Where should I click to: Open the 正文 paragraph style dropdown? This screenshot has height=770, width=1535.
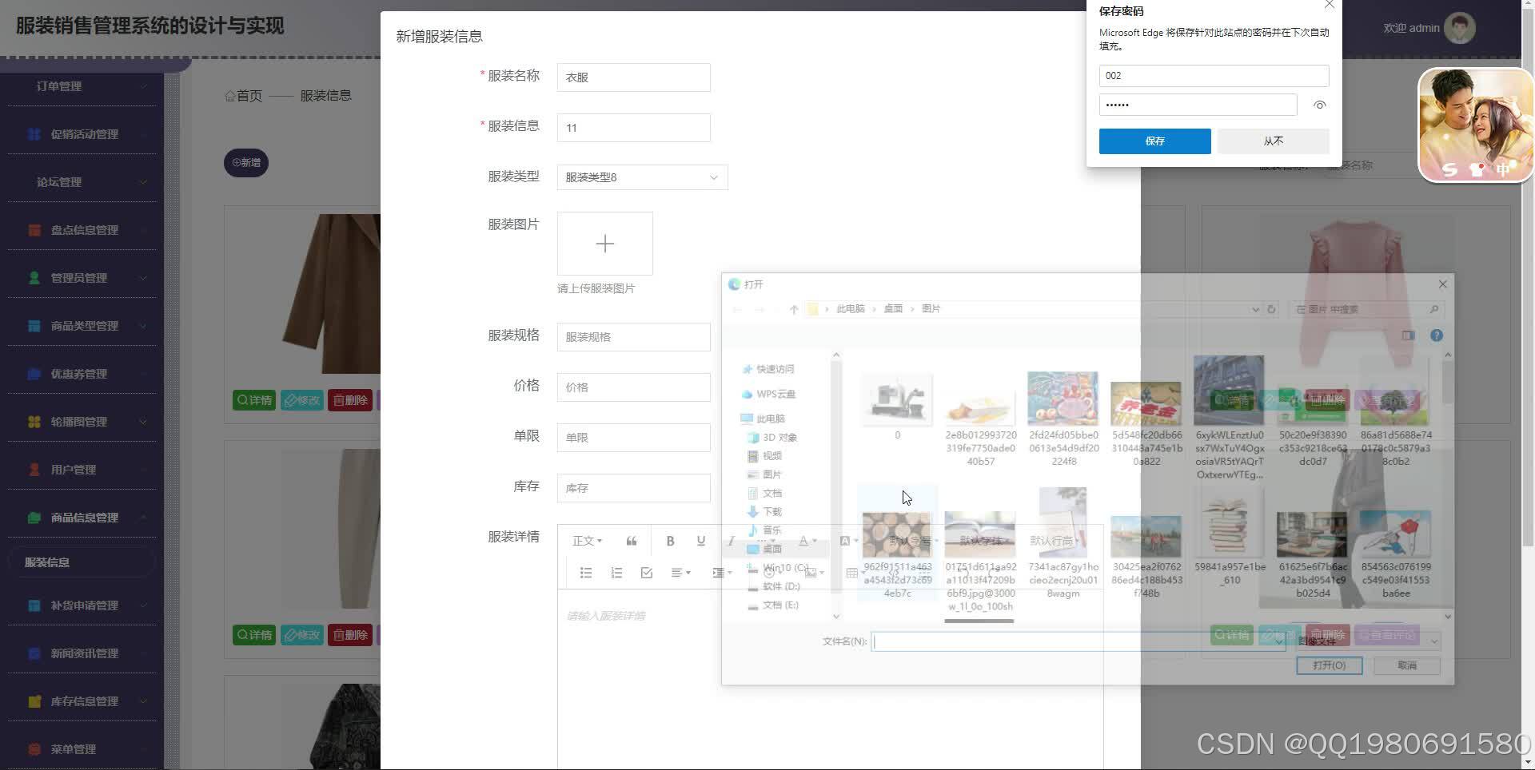pos(586,541)
